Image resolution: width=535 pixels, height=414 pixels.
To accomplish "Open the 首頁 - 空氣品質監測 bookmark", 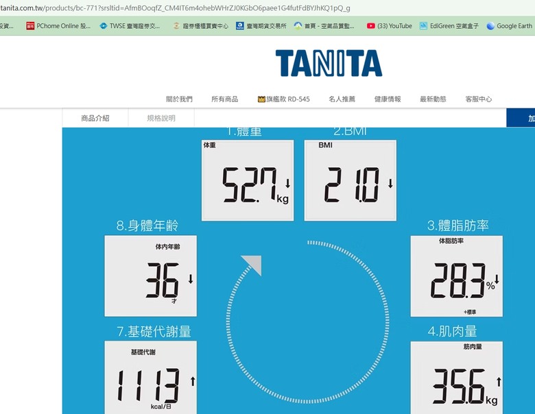I will tap(324, 26).
